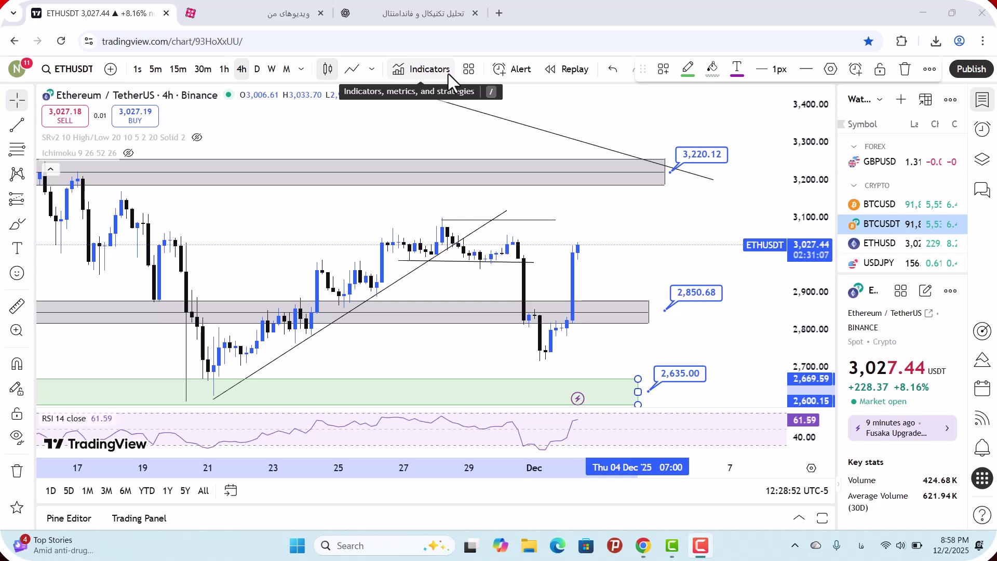This screenshot has height=561, width=997.
Task: Select the weekly W timeframe
Action: click(x=272, y=69)
